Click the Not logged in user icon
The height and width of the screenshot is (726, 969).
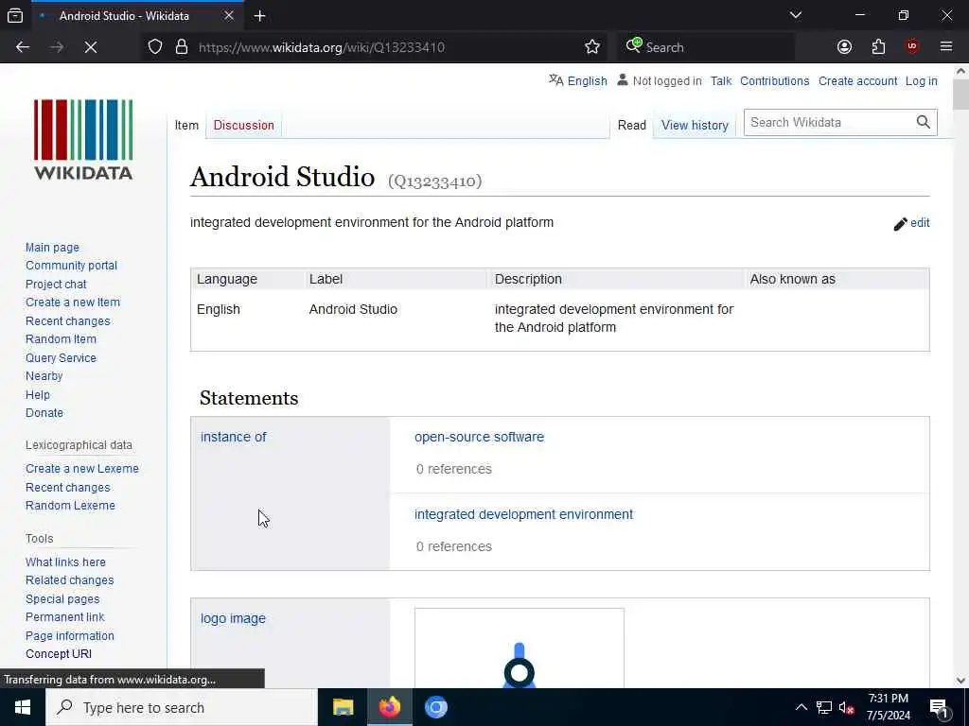623,80
